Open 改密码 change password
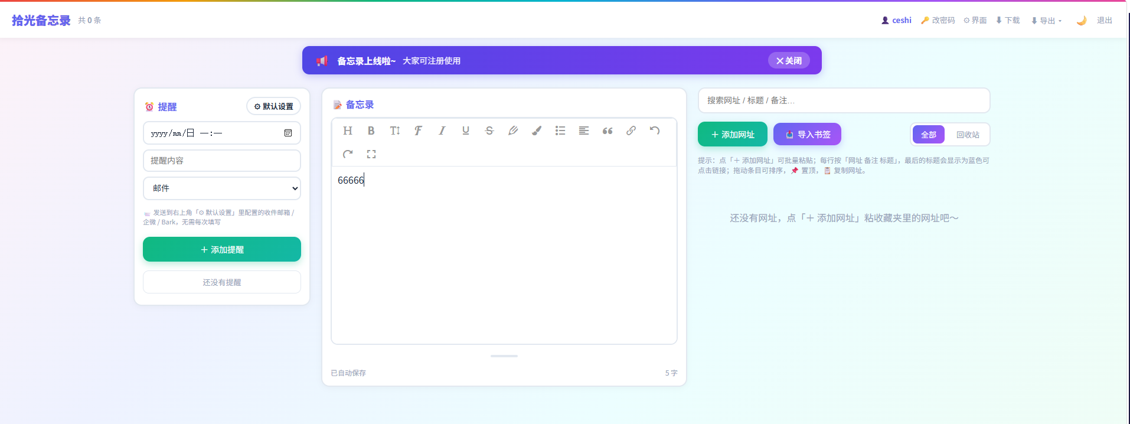Image resolution: width=1130 pixels, height=424 pixels. [938, 20]
